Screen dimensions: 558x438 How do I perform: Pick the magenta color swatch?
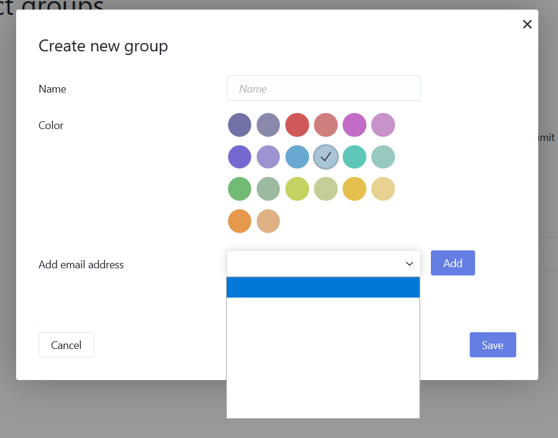tap(354, 125)
